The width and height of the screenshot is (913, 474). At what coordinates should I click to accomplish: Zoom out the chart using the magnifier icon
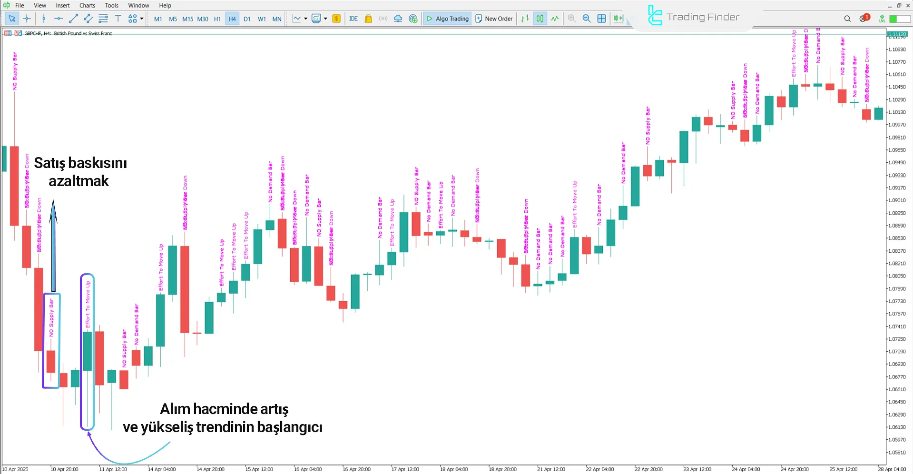click(x=586, y=19)
